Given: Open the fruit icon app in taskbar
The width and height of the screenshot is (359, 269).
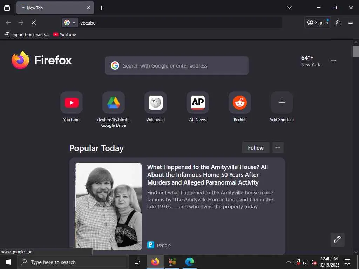Looking at the screenshot, I should coord(172,262).
